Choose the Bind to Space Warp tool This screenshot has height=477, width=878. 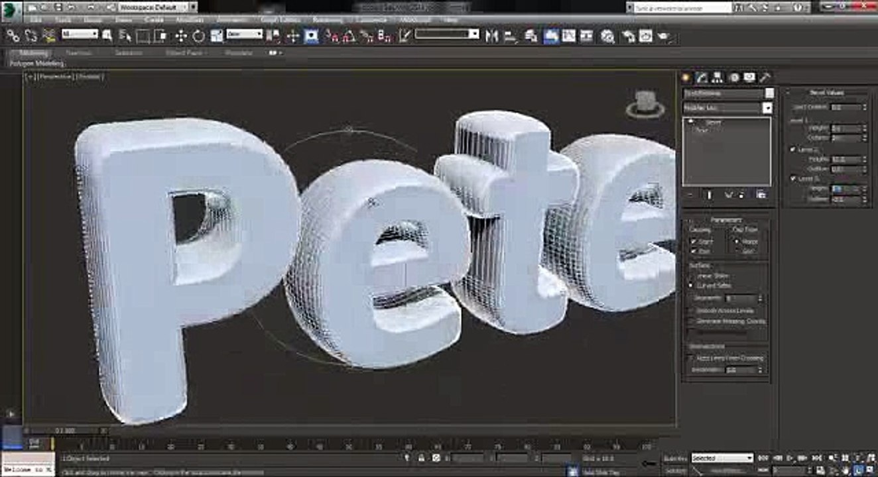[48, 36]
